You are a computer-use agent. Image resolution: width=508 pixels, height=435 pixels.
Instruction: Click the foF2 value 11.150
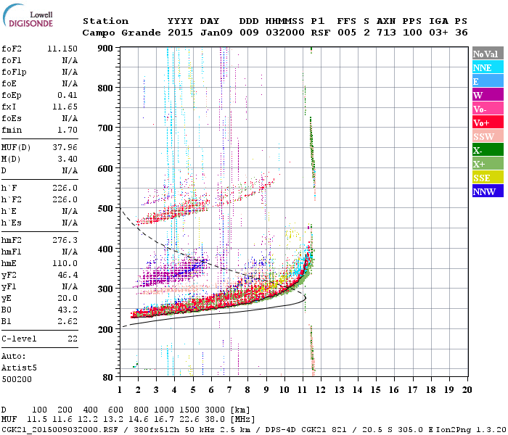click(x=62, y=49)
